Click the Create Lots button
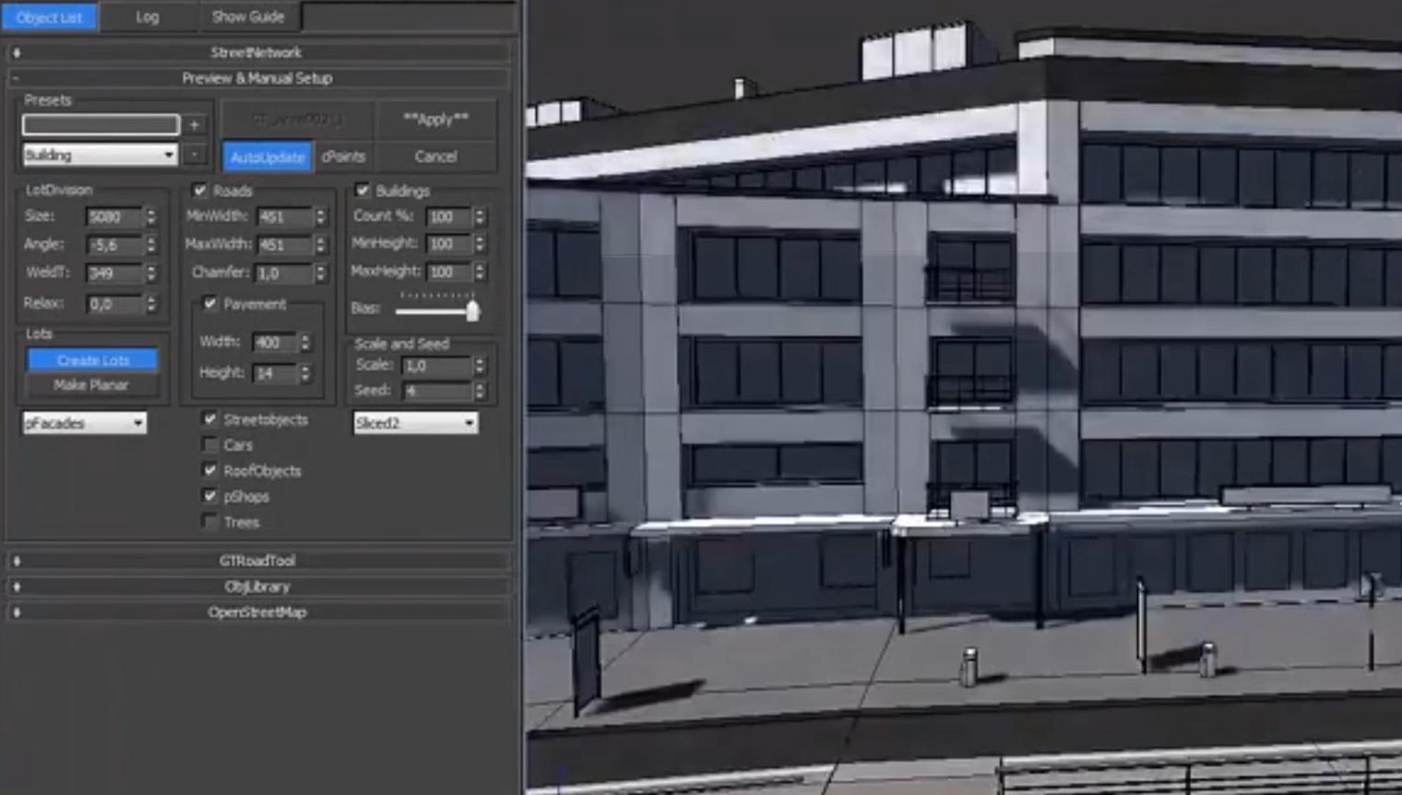Screen dimensions: 1402x795 92,360
